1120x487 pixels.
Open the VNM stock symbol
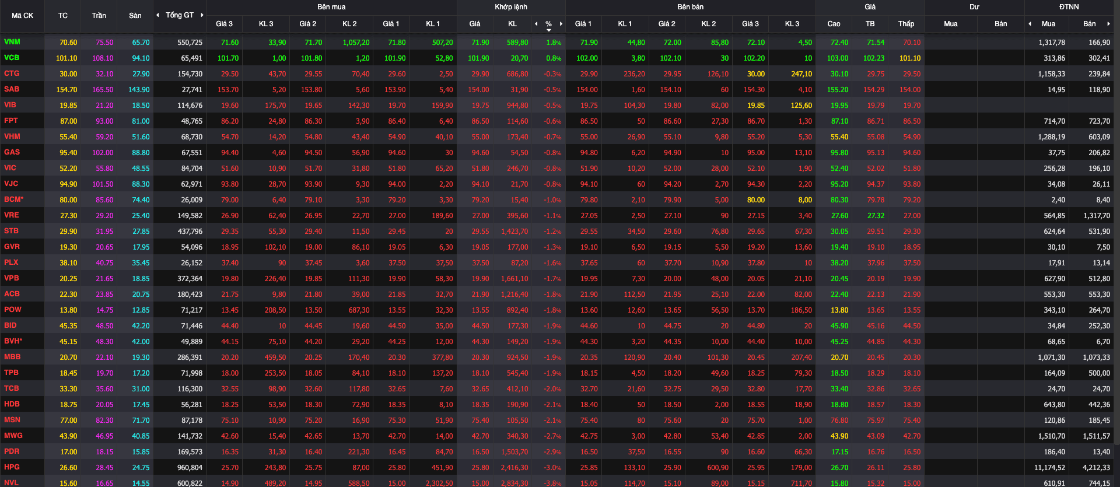coord(12,42)
